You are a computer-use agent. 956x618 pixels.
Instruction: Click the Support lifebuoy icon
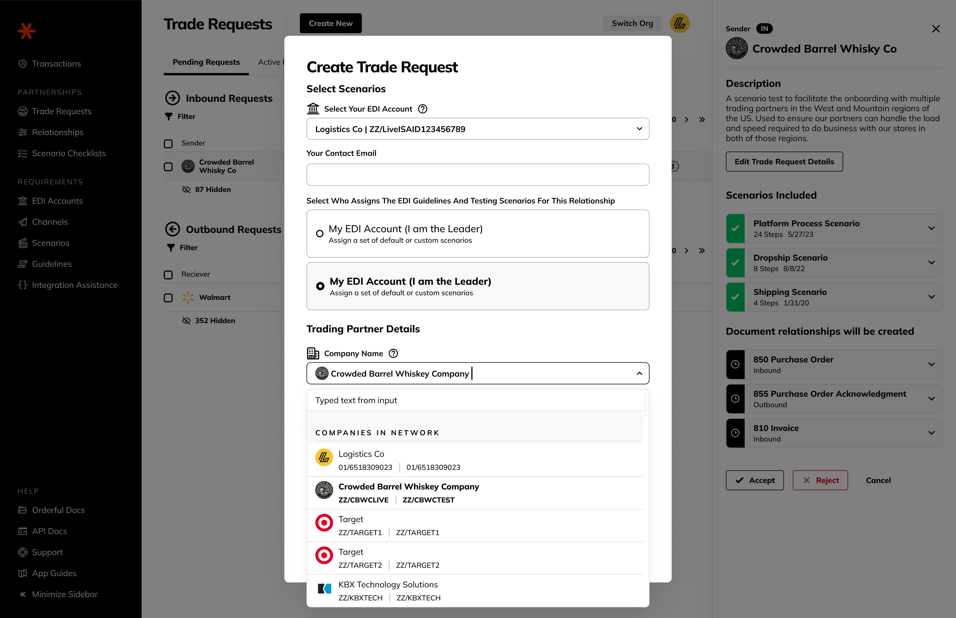pyautogui.click(x=23, y=552)
